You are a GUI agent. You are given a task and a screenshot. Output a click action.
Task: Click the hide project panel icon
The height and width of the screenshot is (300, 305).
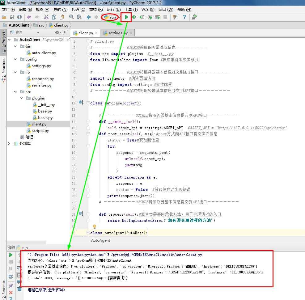[66, 32]
